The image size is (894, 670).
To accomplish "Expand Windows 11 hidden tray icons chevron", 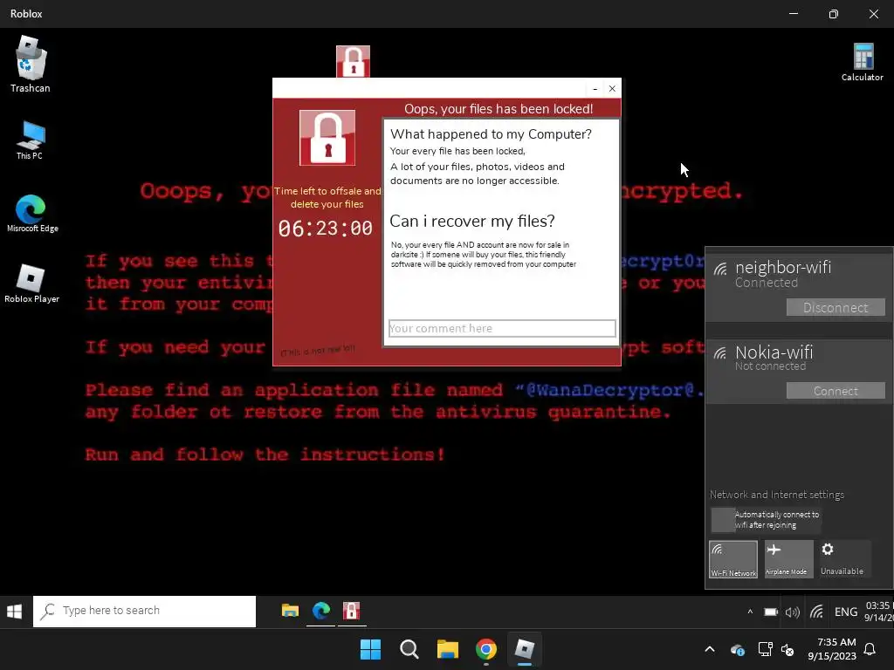I will click(710, 649).
